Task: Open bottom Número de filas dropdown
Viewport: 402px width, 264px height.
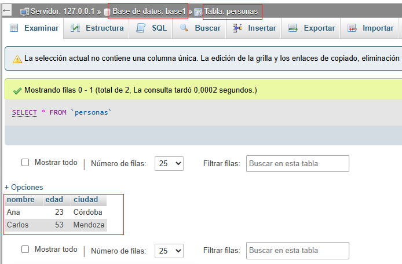Action: (170, 251)
